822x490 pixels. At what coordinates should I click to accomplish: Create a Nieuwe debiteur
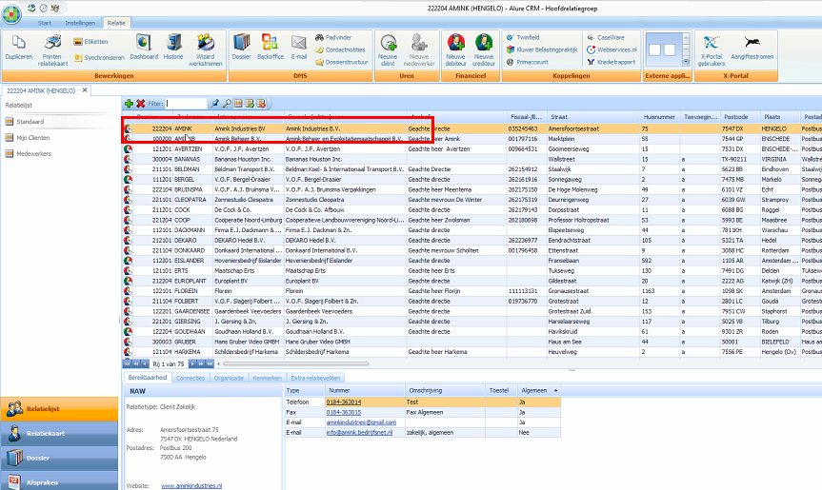[455, 50]
